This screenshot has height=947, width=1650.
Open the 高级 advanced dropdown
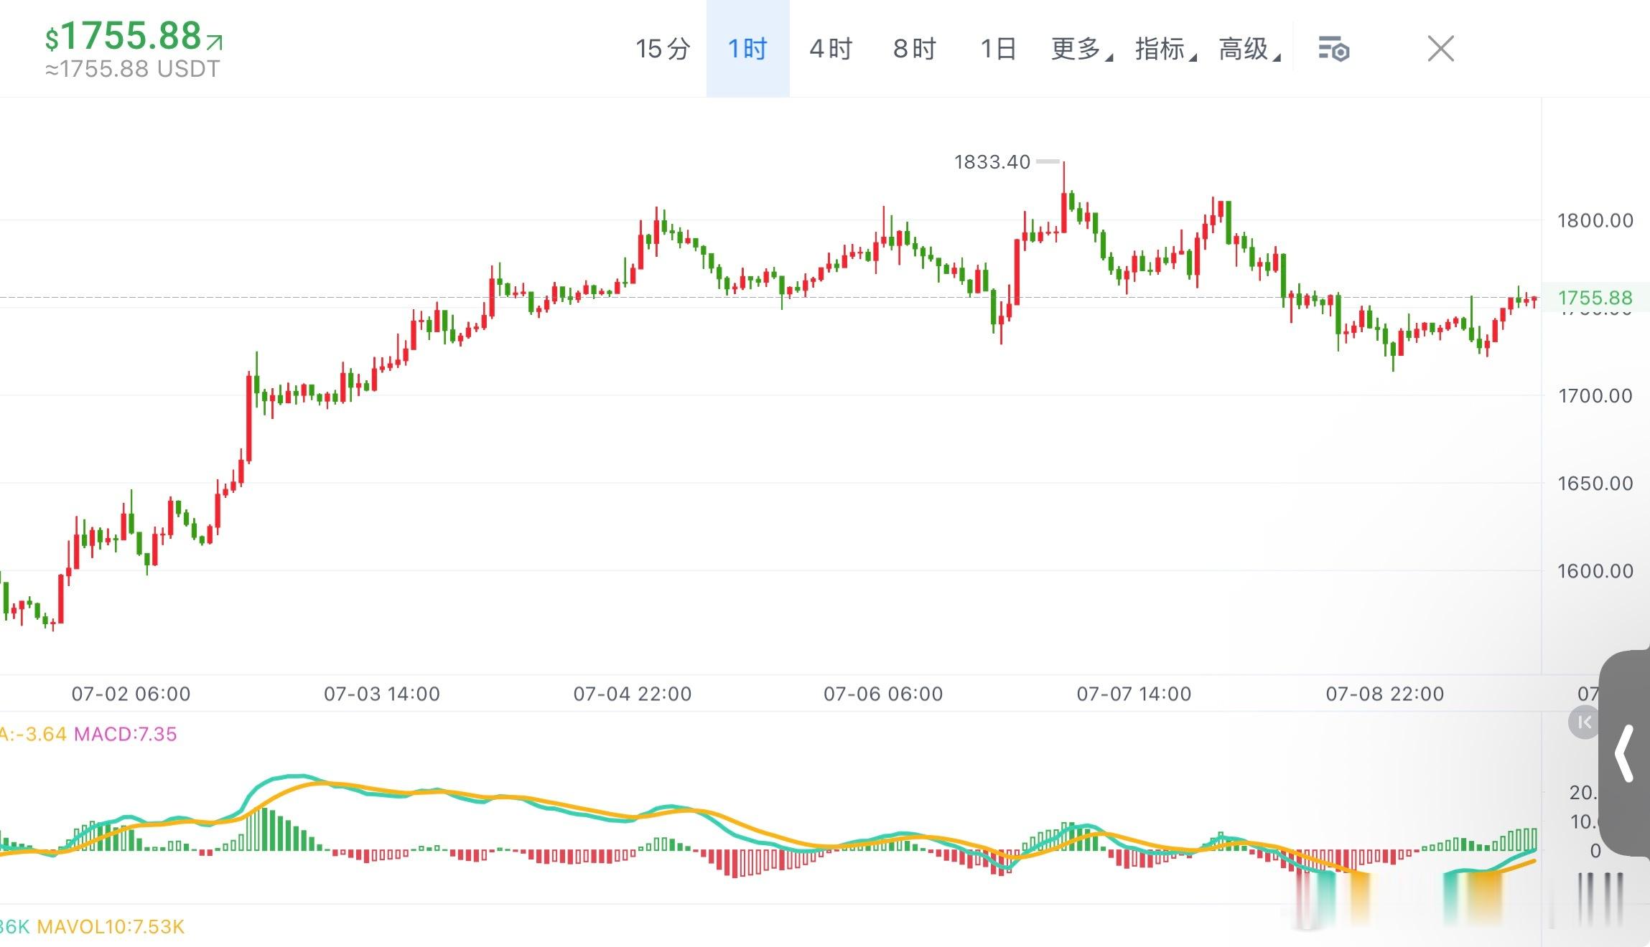pos(1249,49)
